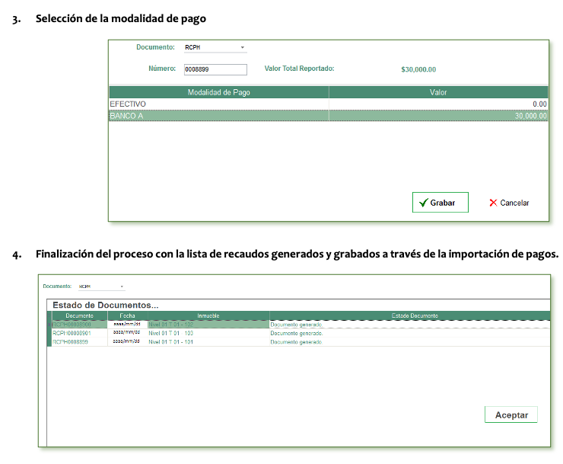Open the Documento dropdown above Estado de Documentos
The height and width of the screenshot is (464, 563).
[x=102, y=286]
